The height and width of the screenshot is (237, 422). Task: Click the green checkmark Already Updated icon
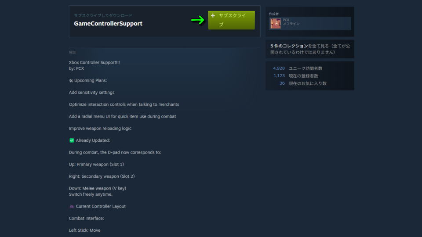(x=72, y=140)
